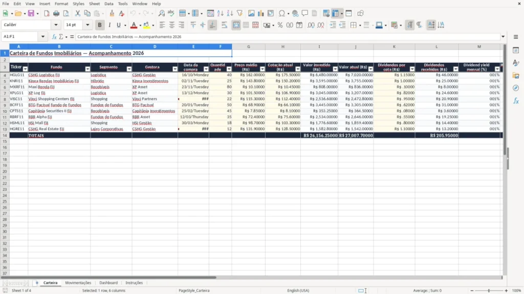Open Ticker column filter dropdown
Image resolution: width=524 pixels, height=294 pixels.
25,69
